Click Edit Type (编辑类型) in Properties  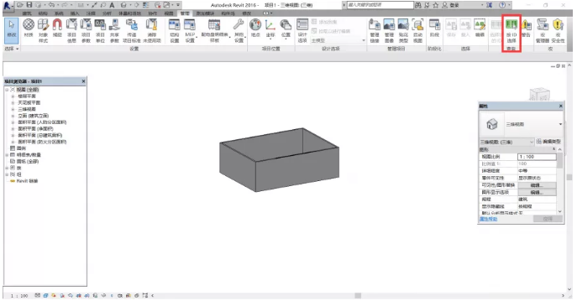pyautogui.click(x=549, y=142)
